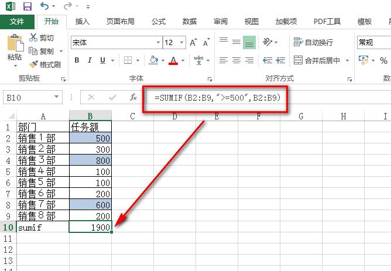This screenshot has height=271, width=391.
Task: Click the center text icon
Action: [x=236, y=60]
